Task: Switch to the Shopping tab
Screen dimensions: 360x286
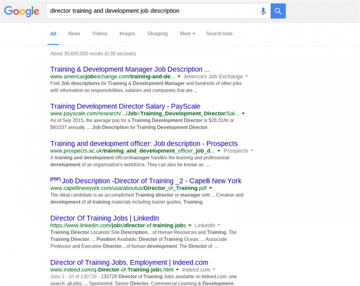Action: tap(157, 34)
